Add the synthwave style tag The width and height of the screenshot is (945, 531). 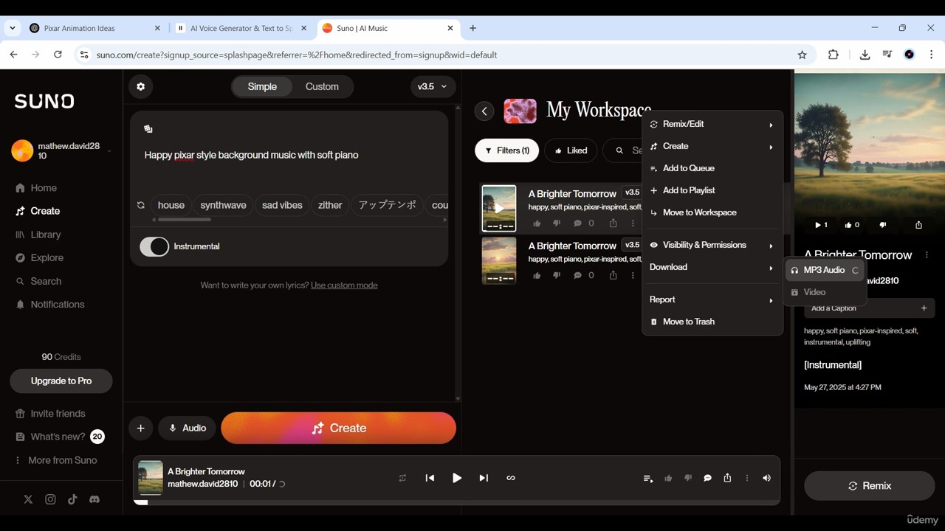[223, 205]
